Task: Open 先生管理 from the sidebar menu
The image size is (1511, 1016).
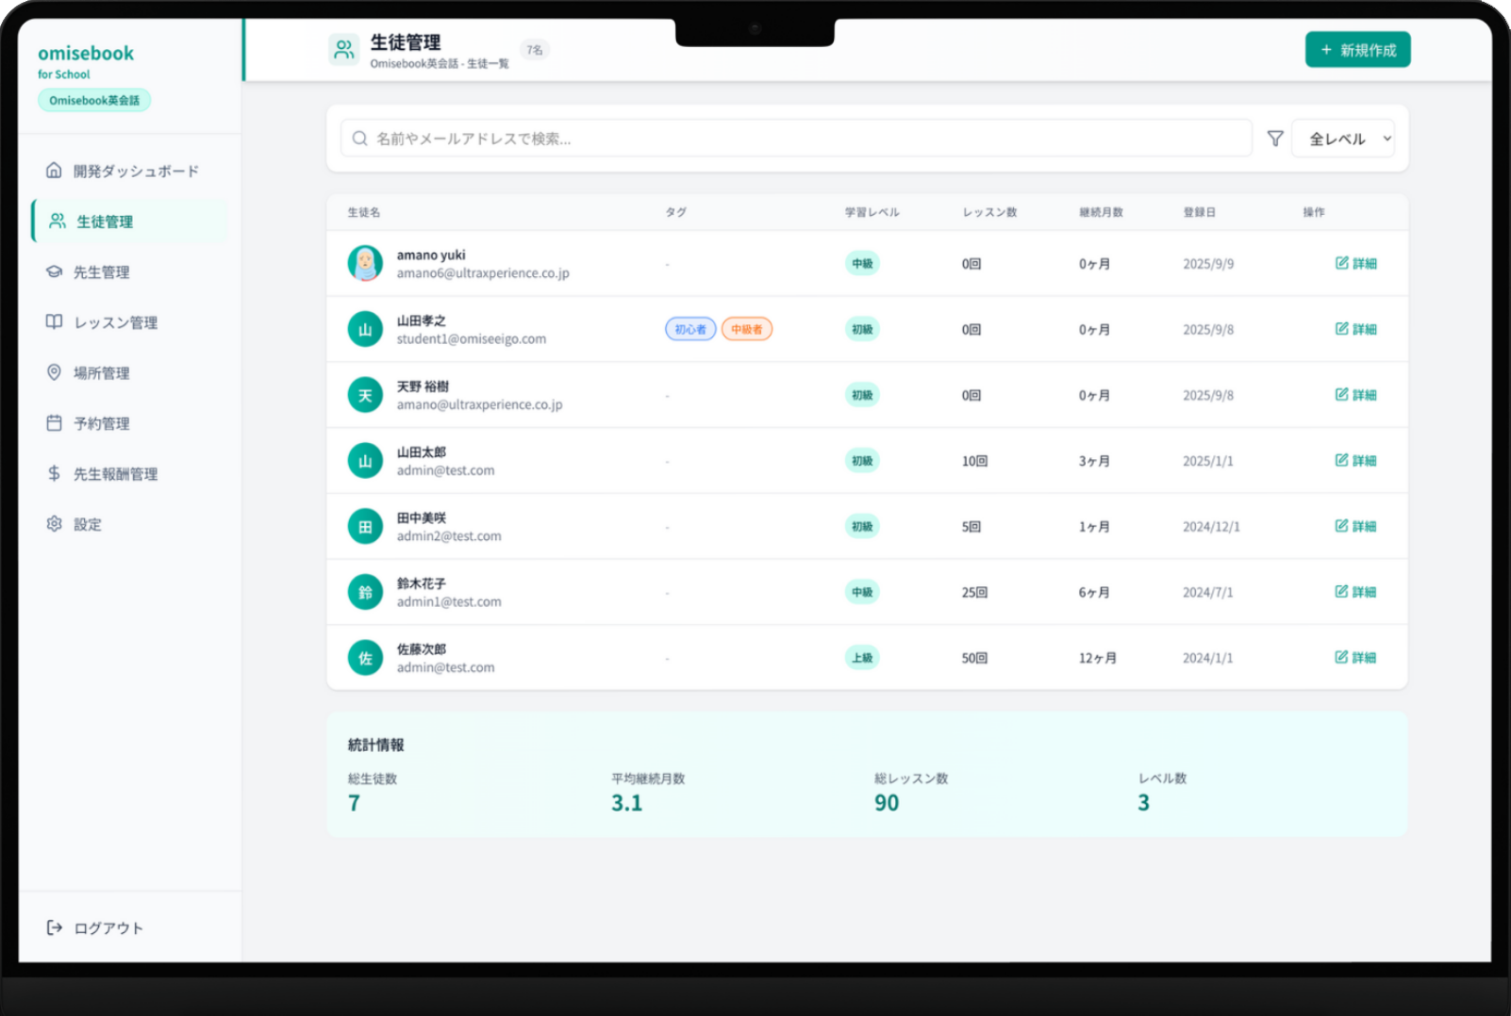Action: coord(102,272)
